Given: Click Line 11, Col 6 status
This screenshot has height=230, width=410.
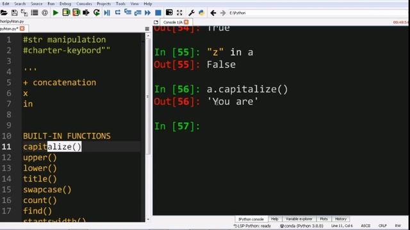Looking at the screenshot, I should pos(341,226).
